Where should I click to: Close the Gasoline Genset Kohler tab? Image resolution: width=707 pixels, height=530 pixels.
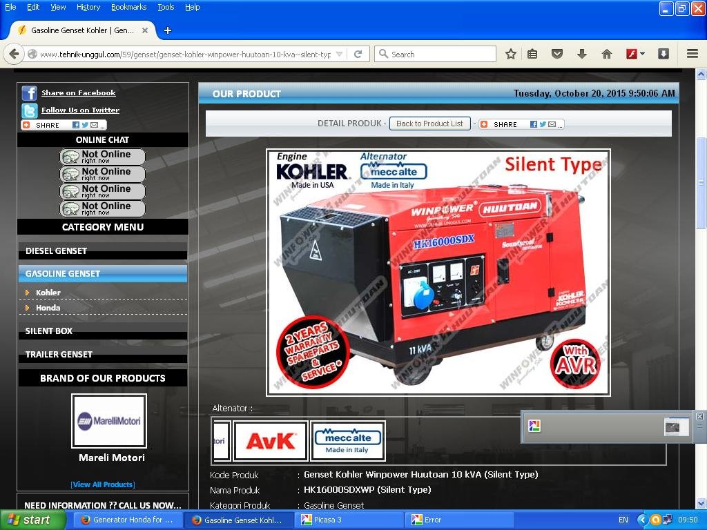[x=145, y=30]
